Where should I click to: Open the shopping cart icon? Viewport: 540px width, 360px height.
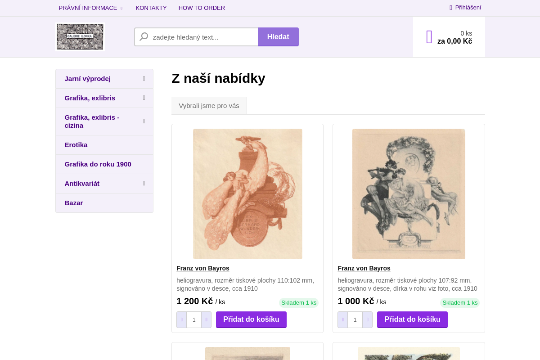click(429, 37)
